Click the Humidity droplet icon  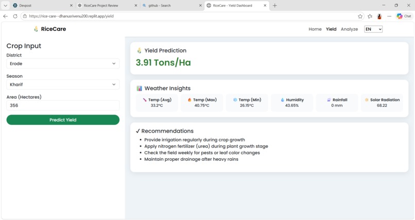pos(282,100)
